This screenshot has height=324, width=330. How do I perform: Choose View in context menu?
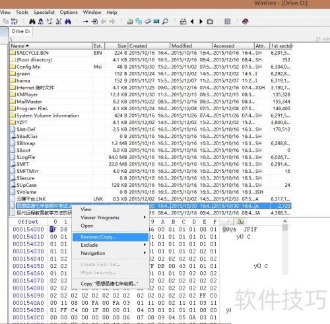click(x=110, y=209)
